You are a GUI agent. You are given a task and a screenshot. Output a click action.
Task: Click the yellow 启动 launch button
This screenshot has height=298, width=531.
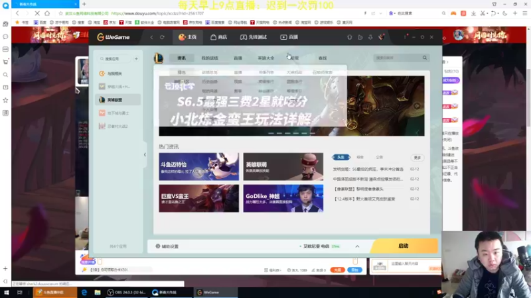pos(404,246)
